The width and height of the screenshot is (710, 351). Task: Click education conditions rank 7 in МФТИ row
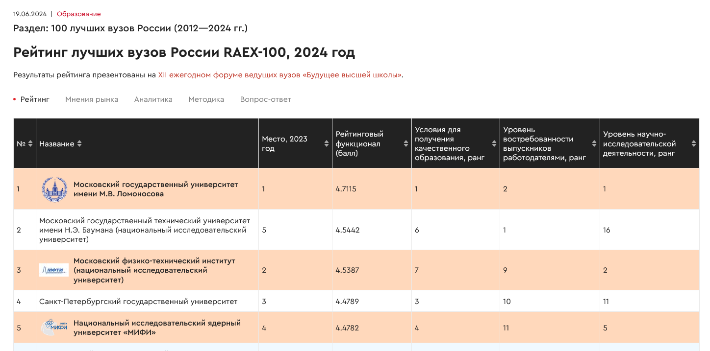point(417,270)
